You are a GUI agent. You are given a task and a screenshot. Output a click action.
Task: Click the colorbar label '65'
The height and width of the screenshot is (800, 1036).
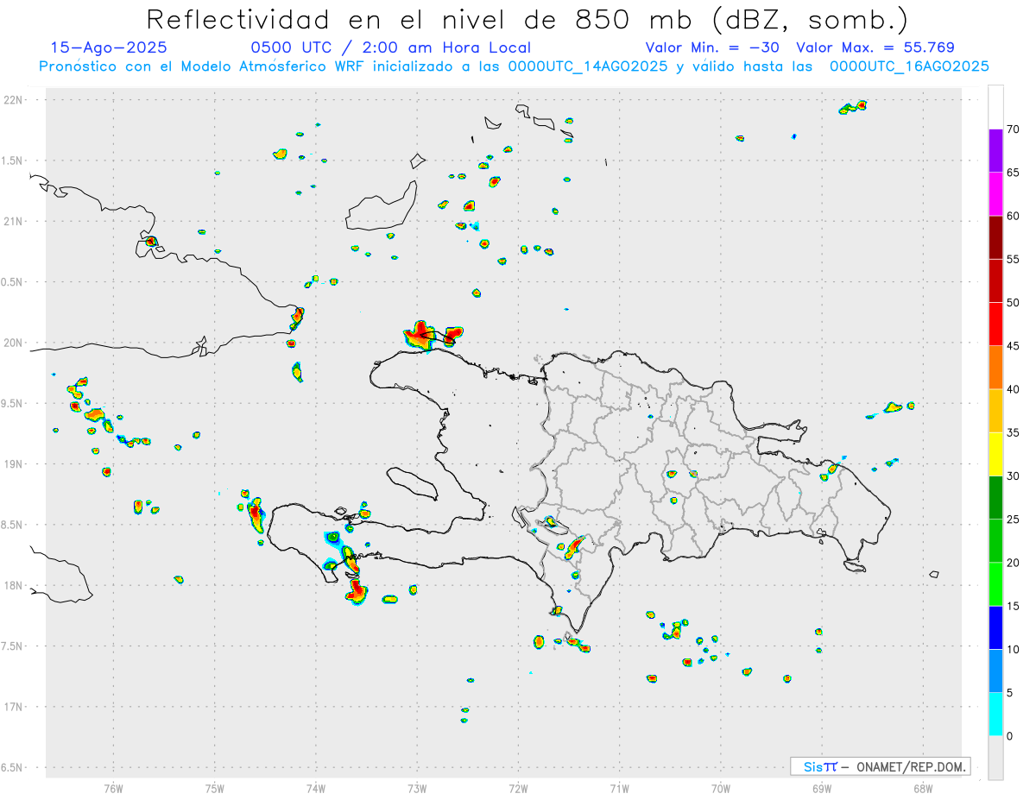[1014, 173]
